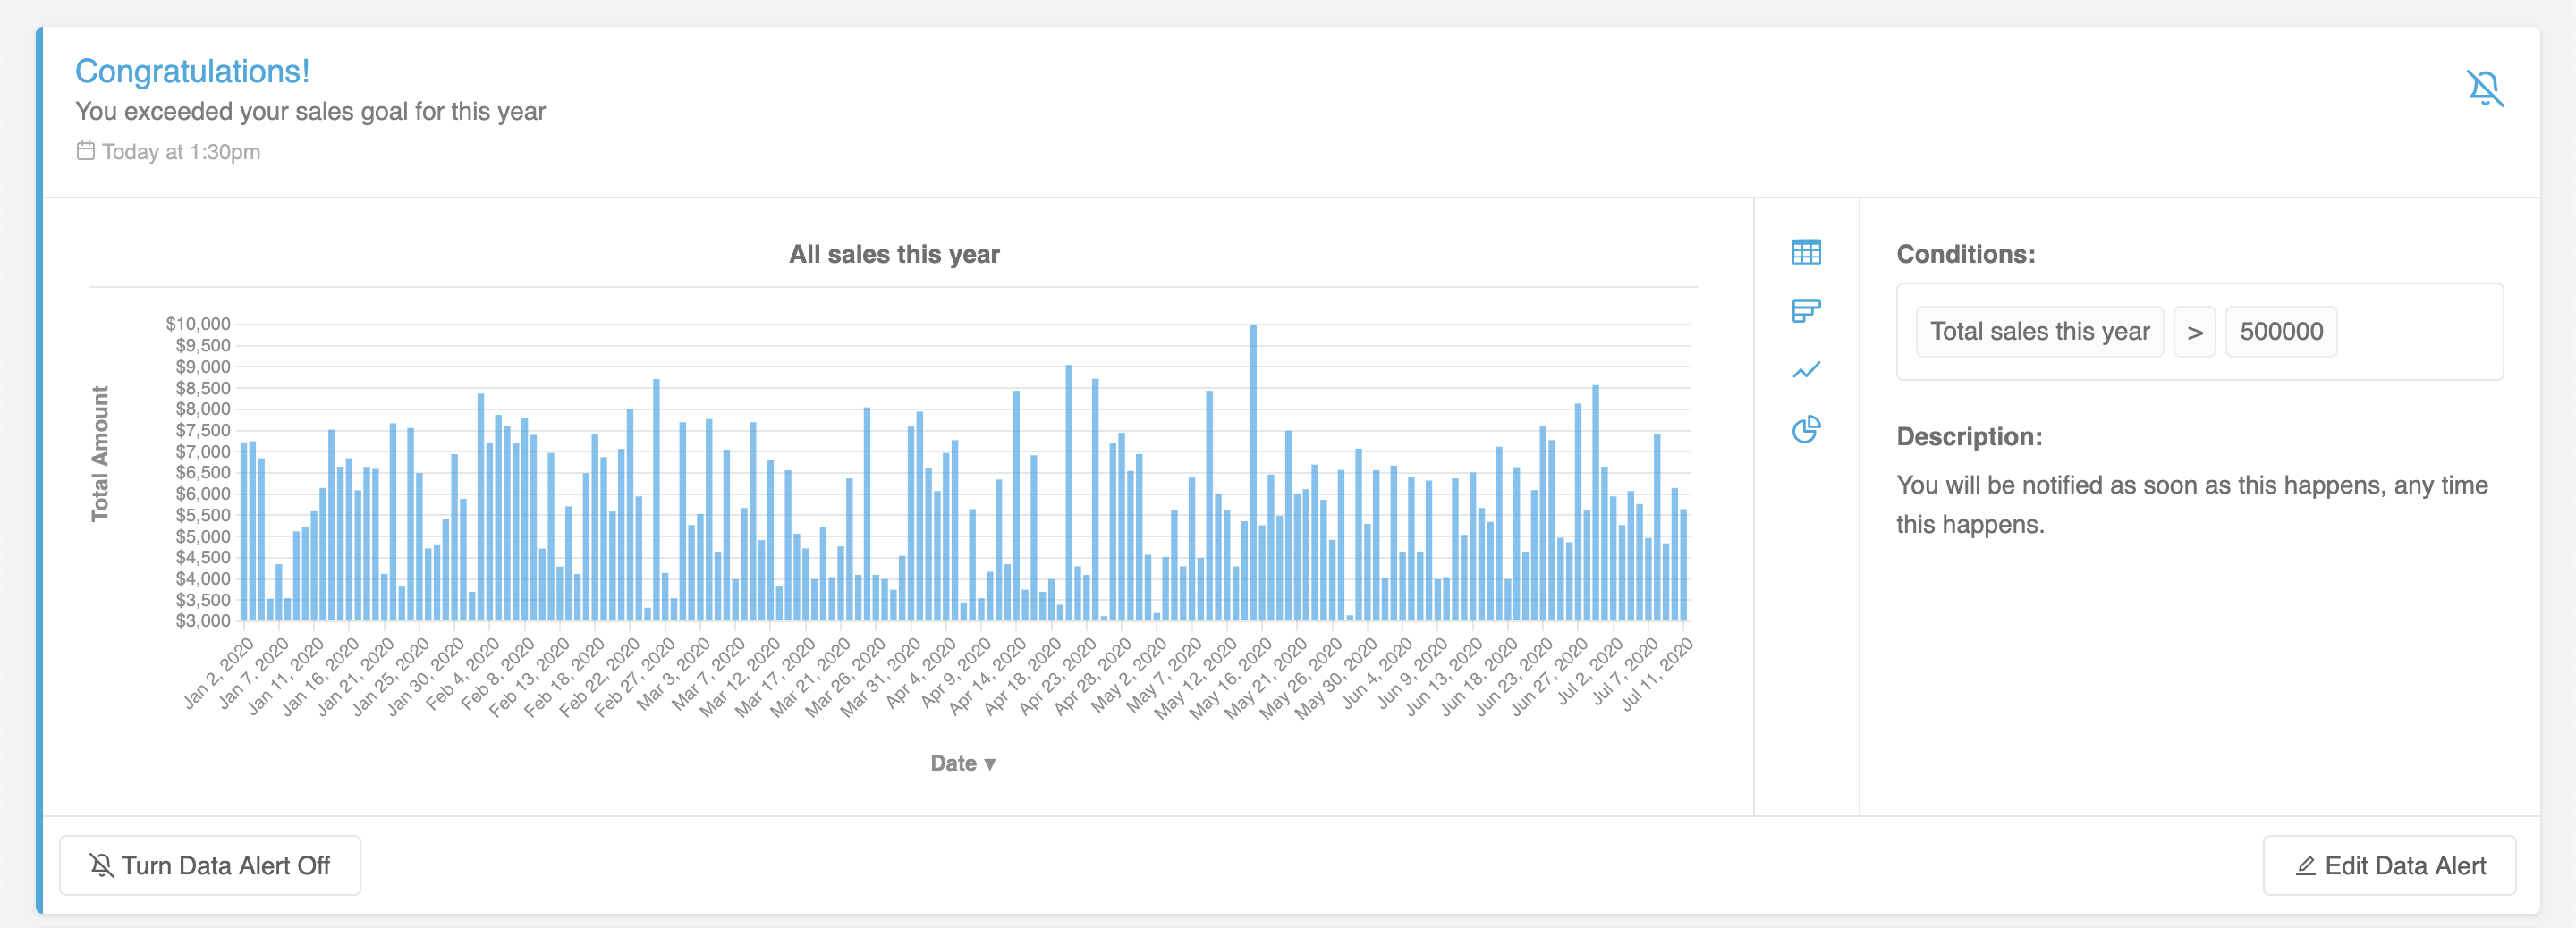This screenshot has height=928, width=2576.
Task: Select the line chart view icon
Action: [1806, 370]
